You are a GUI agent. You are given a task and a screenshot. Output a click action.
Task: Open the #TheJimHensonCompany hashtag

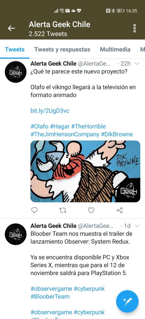click(x=65, y=134)
